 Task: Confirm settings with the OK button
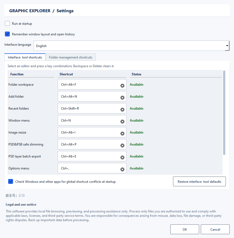click(x=185, y=229)
